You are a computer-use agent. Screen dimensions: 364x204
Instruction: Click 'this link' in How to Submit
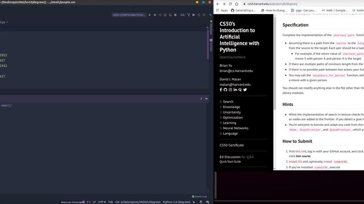coord(301,151)
